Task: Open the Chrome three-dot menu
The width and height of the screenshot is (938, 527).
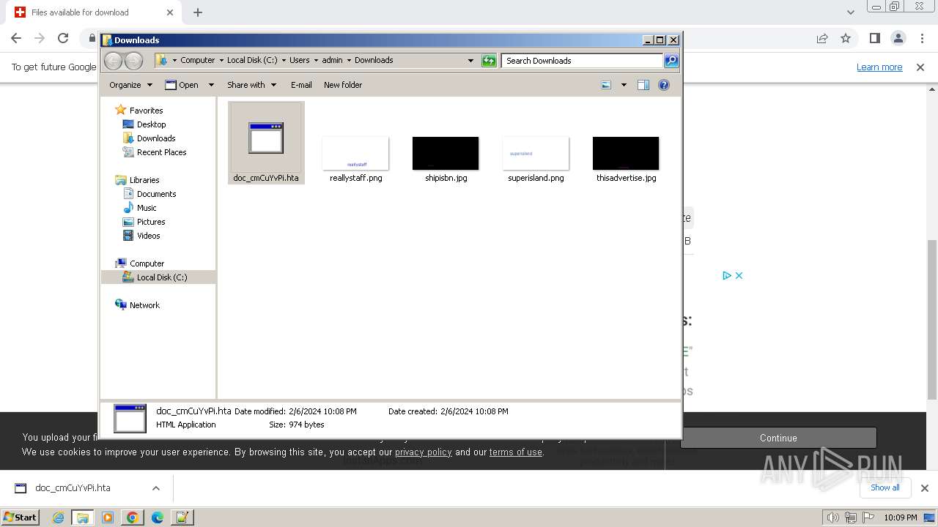Action: 921,39
